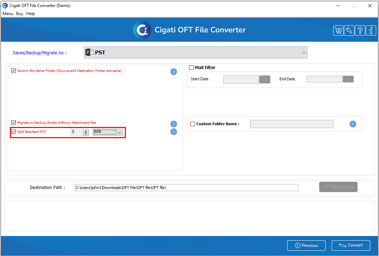
Task: Show info for Split Resultant PST option
Action: (174, 132)
